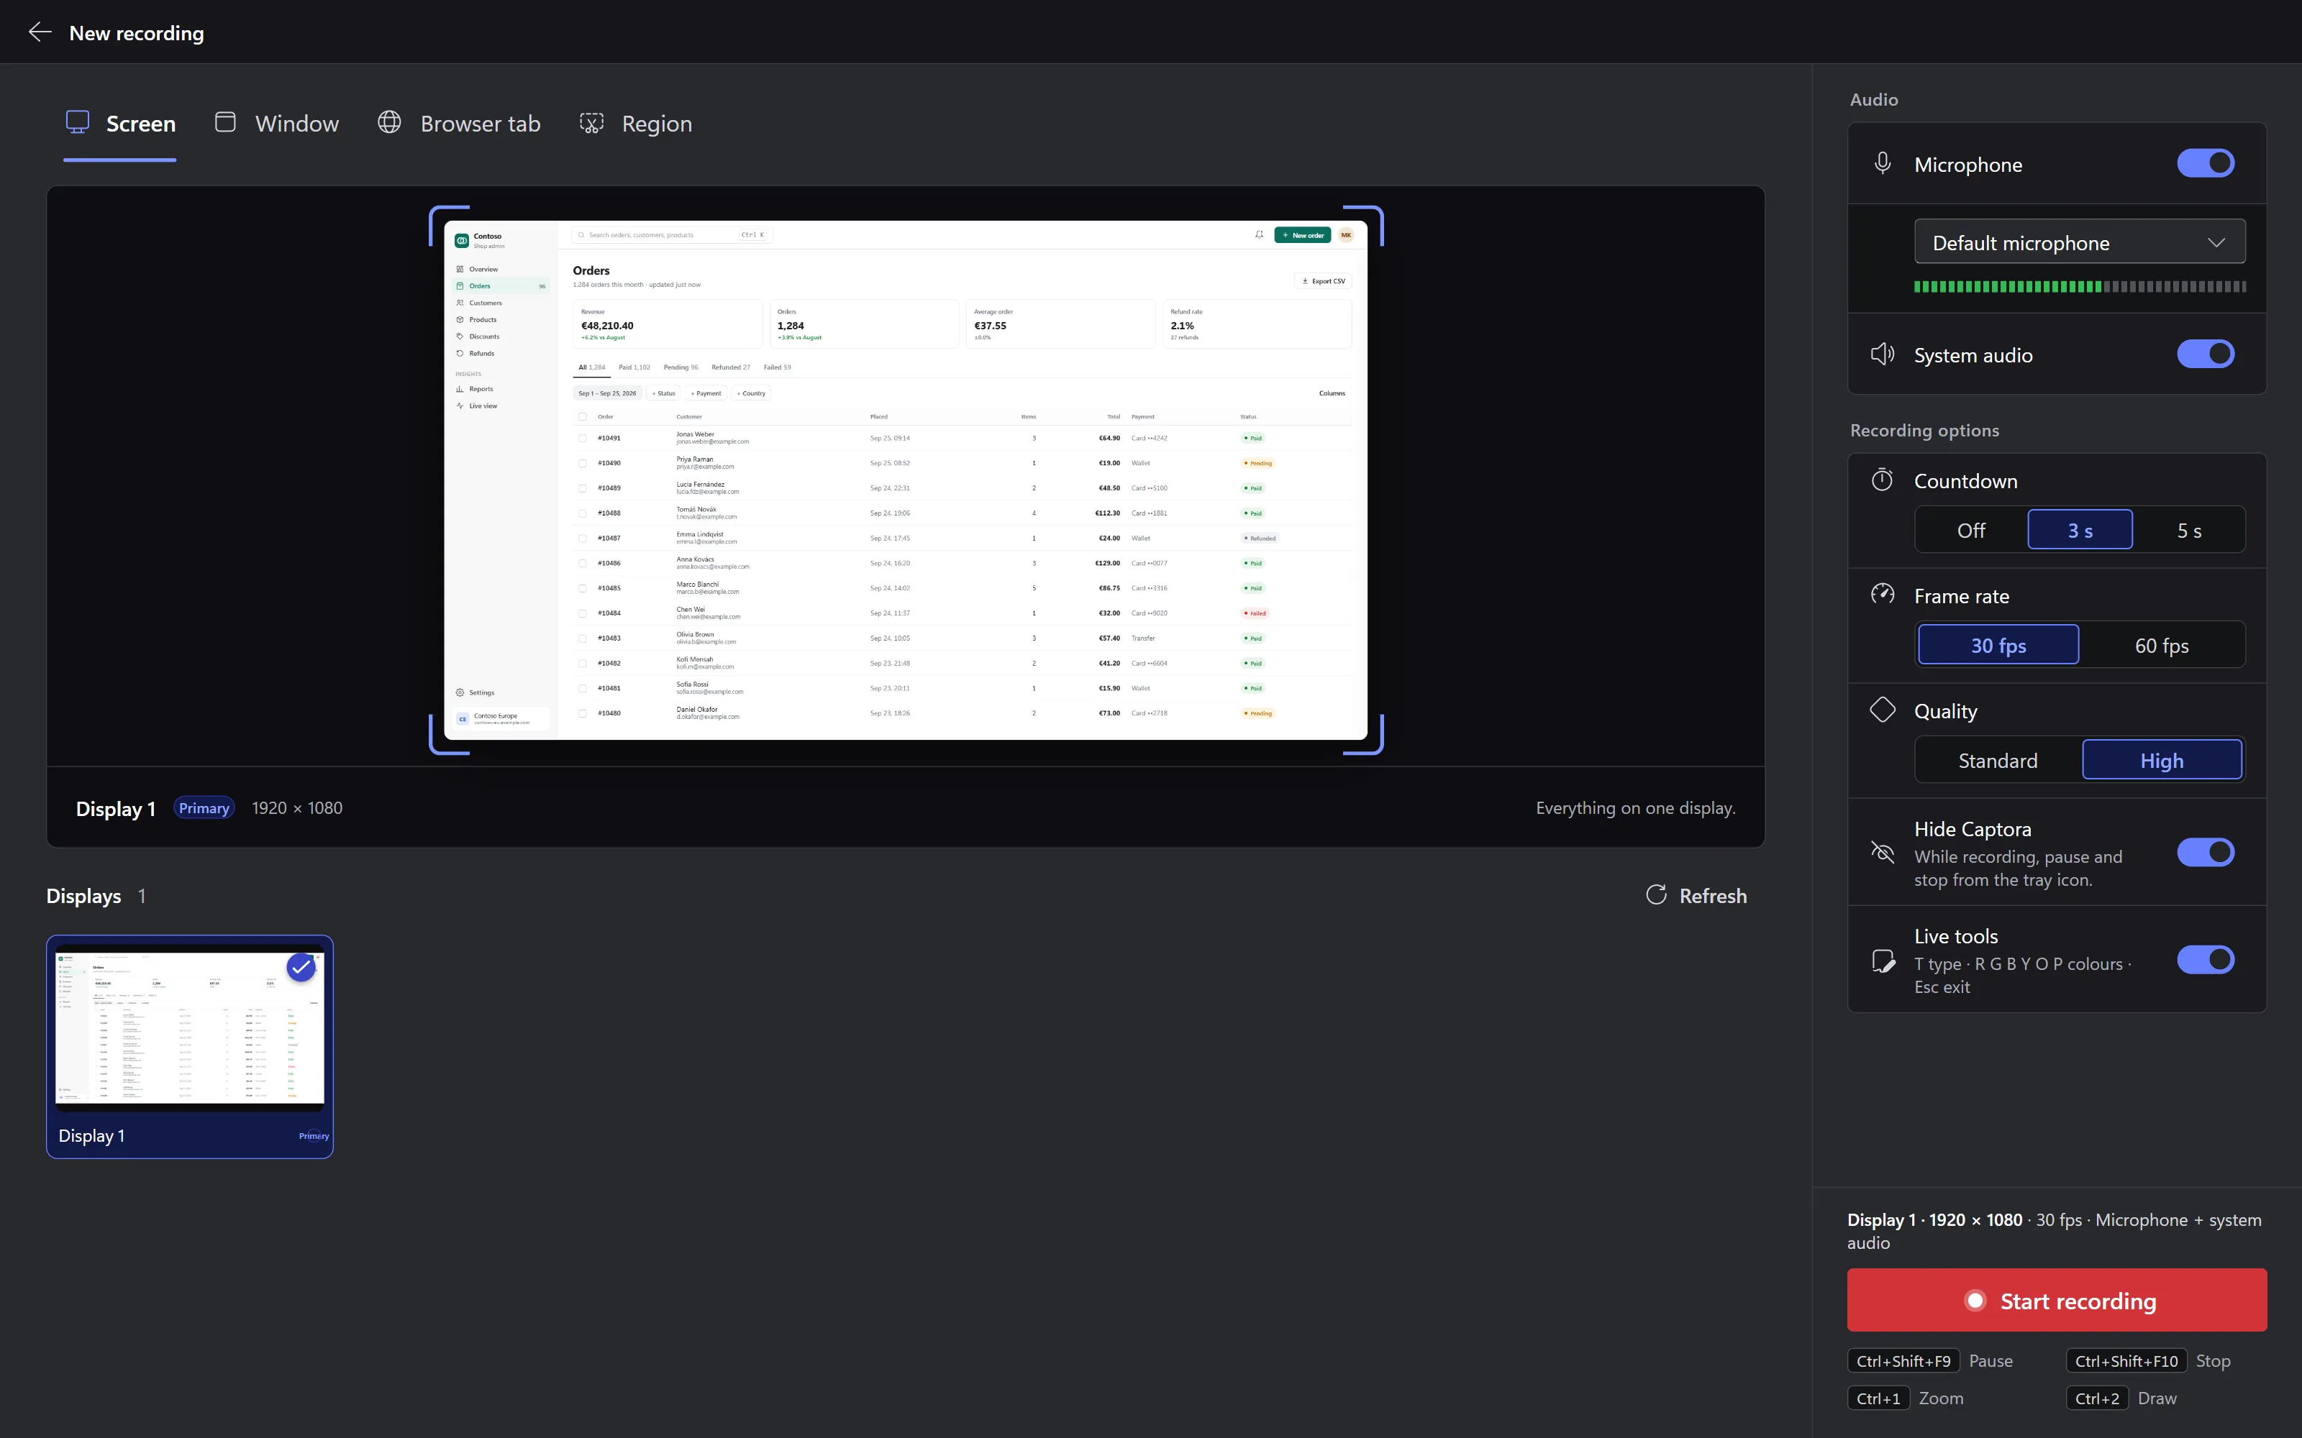Click the Window mode square icon
Image resolution: width=2302 pixels, height=1438 pixels.
click(x=225, y=123)
